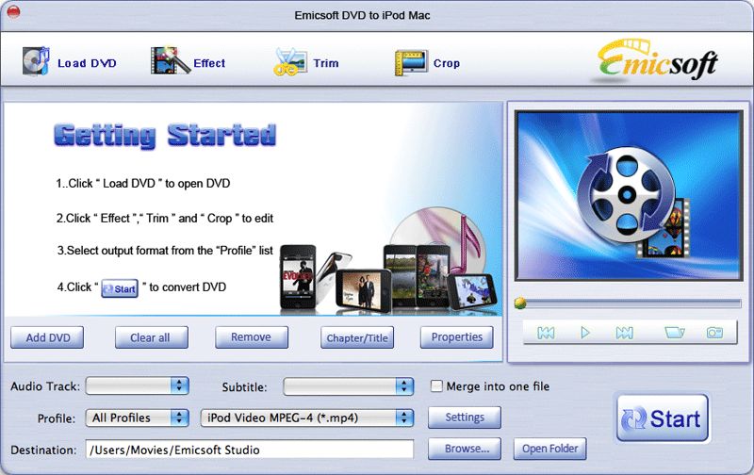Click the small Start button in instructions

pos(120,288)
